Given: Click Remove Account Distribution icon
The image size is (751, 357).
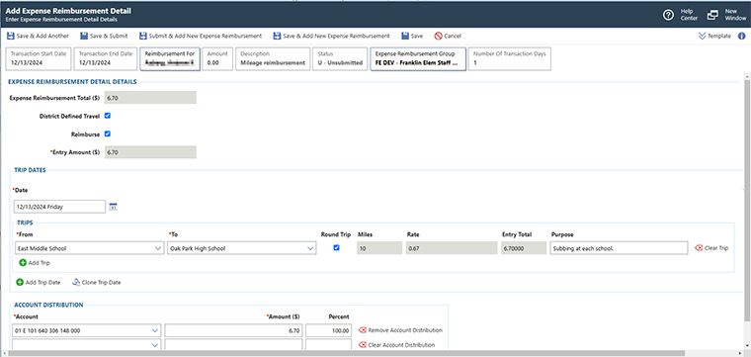Looking at the screenshot, I should pyautogui.click(x=362, y=330).
